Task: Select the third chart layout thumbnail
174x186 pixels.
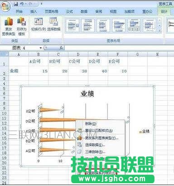Action: 103,25
